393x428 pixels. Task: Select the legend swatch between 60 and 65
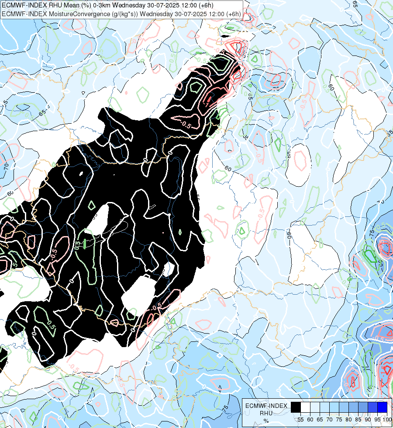pos(315,407)
